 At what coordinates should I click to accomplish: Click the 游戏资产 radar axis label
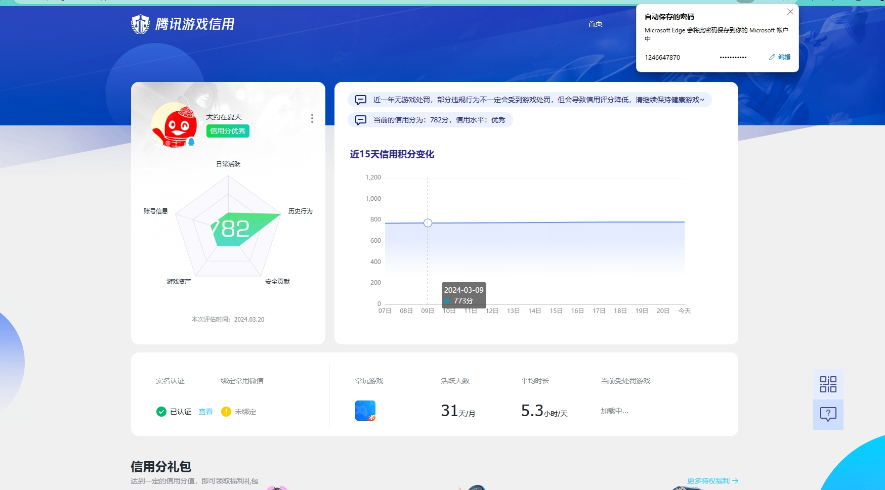click(x=179, y=282)
